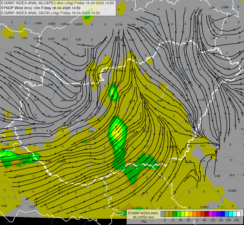Pick the magenta swatch in the legend bar
Viewport: 244px width, 225px height.
pyautogui.click(x=211, y=214)
